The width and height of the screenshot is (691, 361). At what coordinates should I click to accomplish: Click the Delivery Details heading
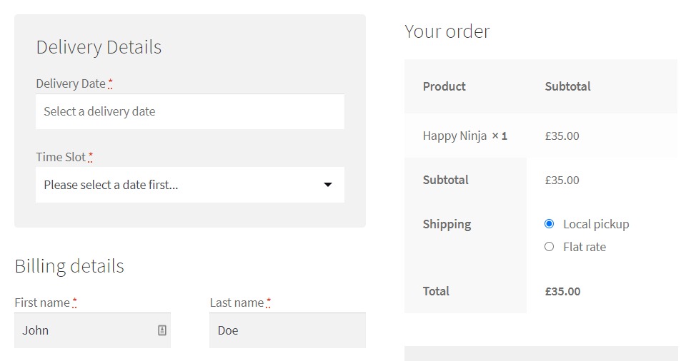[99, 47]
